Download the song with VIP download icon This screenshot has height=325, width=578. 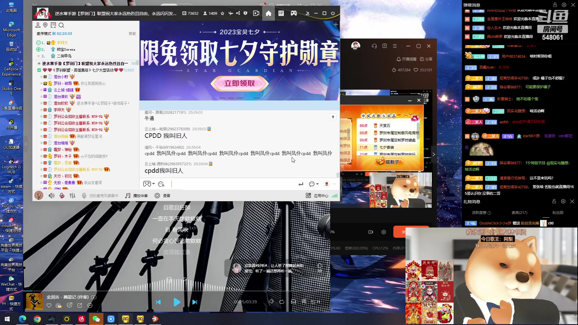pos(59,305)
